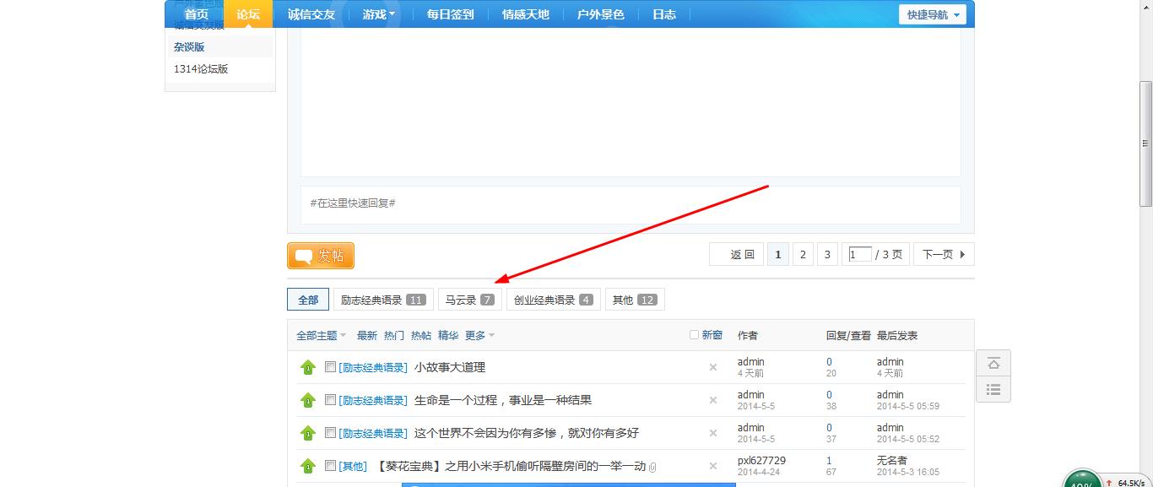Check the box for 小故事大道理 thread
Screen dimensions: 1153x487
pyautogui.click(x=330, y=366)
